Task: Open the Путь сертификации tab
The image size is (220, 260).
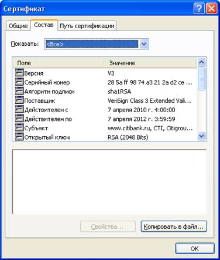Action: 87,26
